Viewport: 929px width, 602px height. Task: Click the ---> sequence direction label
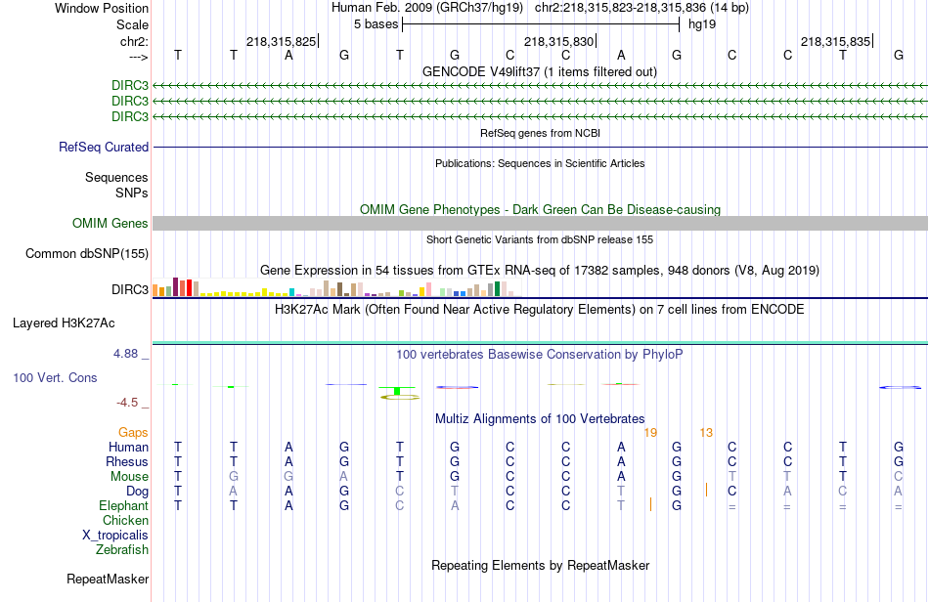click(x=138, y=57)
